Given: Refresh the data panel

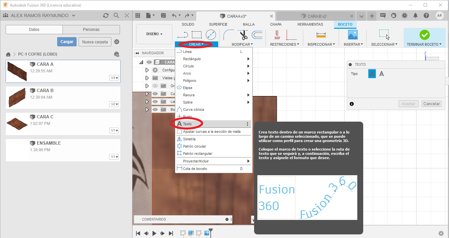Looking at the screenshot, I should [x=106, y=15].
